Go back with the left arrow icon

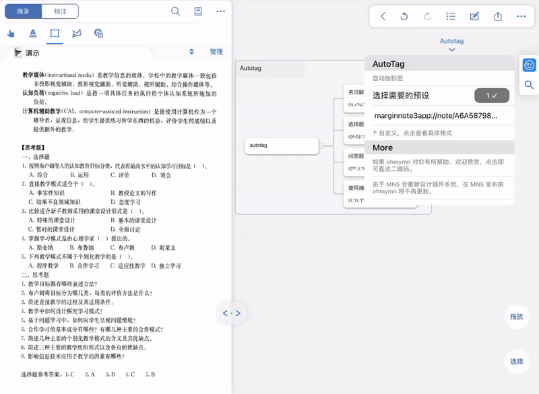[383, 16]
